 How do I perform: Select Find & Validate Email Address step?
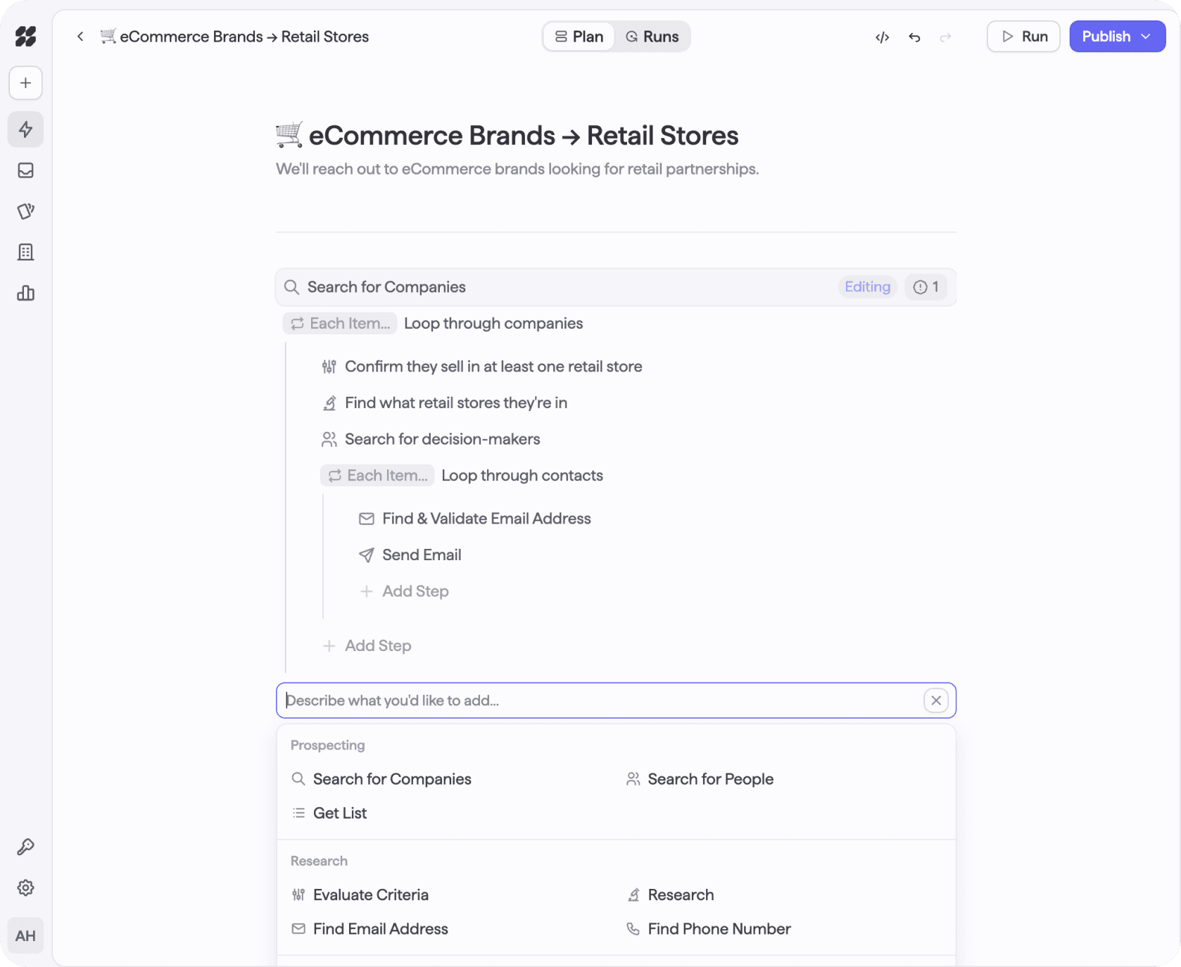(475, 519)
